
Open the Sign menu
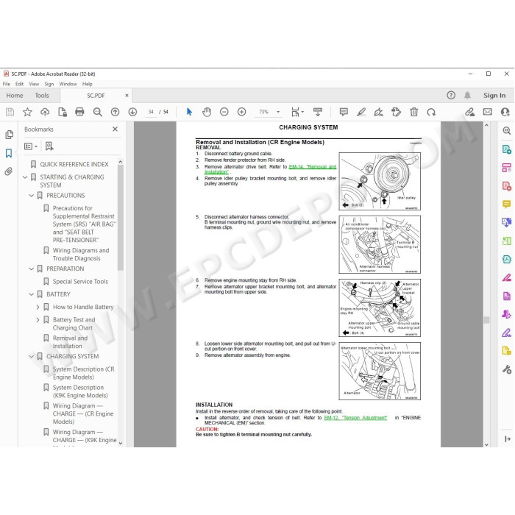49,84
